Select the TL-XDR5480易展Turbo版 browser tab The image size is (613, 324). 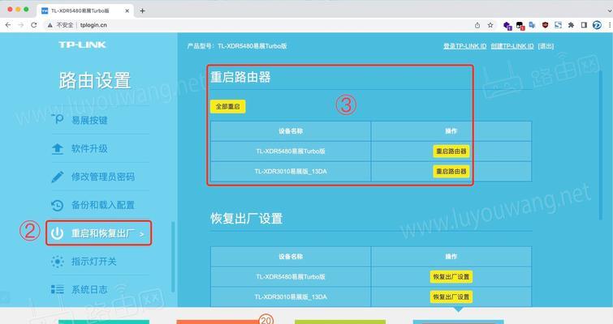(x=85, y=11)
